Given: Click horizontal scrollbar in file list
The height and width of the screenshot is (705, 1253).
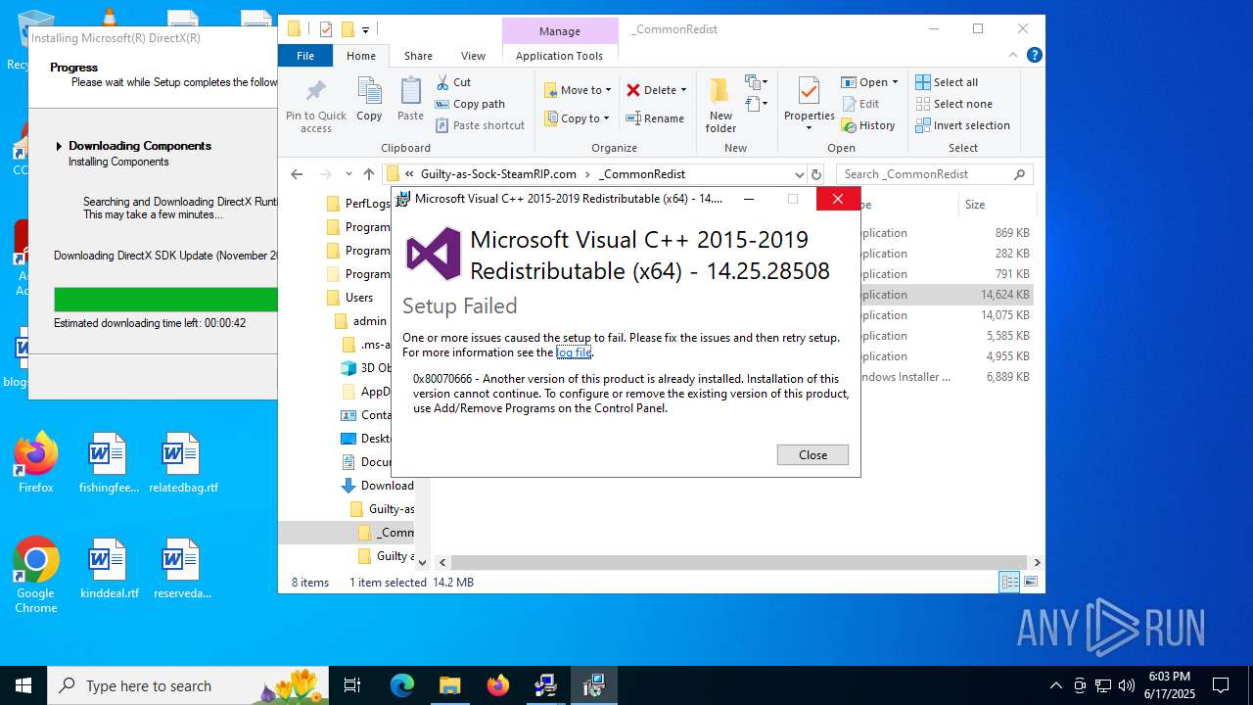Looking at the screenshot, I should click(739, 563).
